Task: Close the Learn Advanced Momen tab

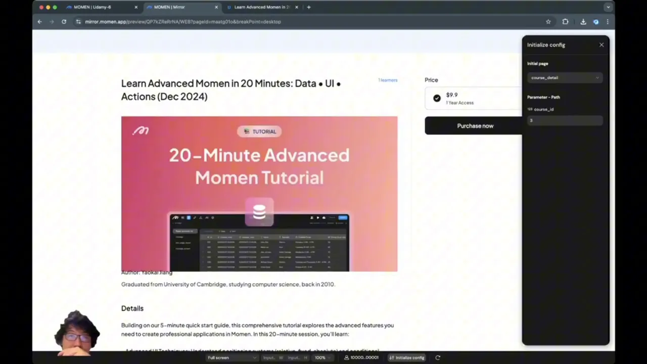Action: (x=297, y=7)
